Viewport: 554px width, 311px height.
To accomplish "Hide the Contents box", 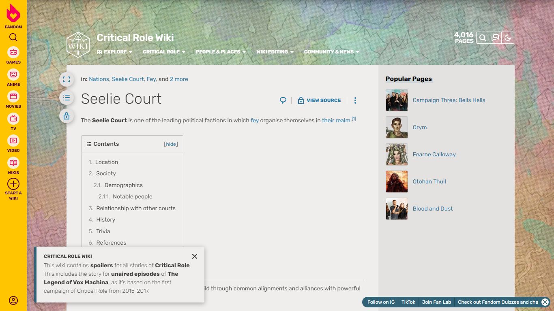I will click(171, 144).
